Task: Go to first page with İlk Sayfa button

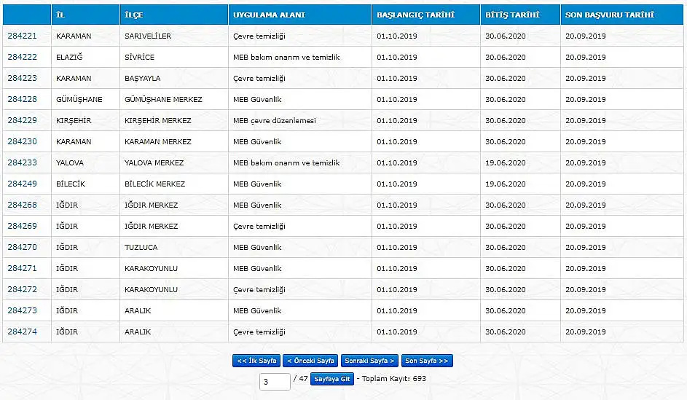Action: 256,361
